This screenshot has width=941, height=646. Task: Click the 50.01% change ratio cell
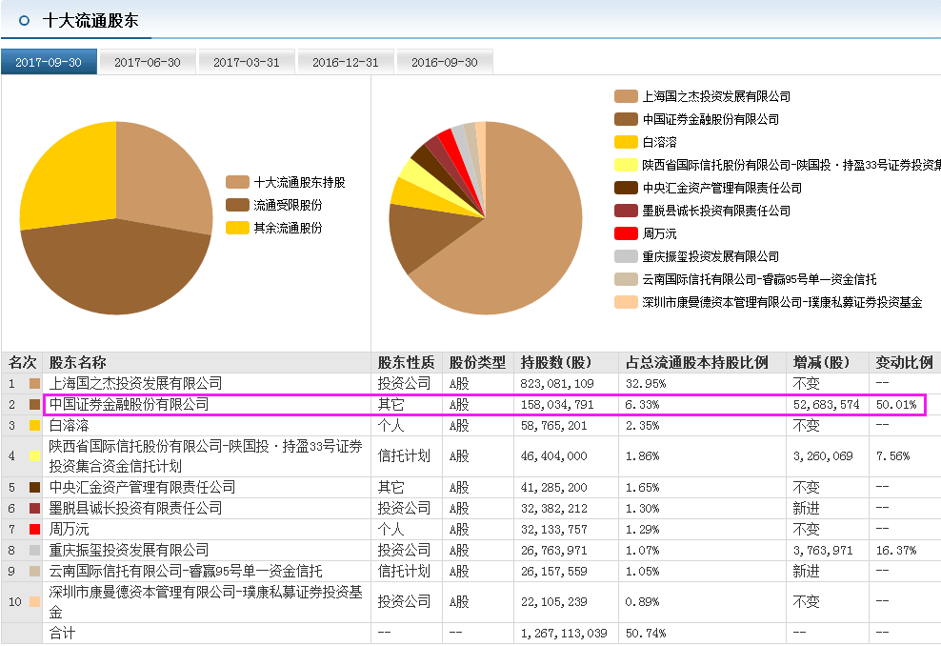coord(896,405)
